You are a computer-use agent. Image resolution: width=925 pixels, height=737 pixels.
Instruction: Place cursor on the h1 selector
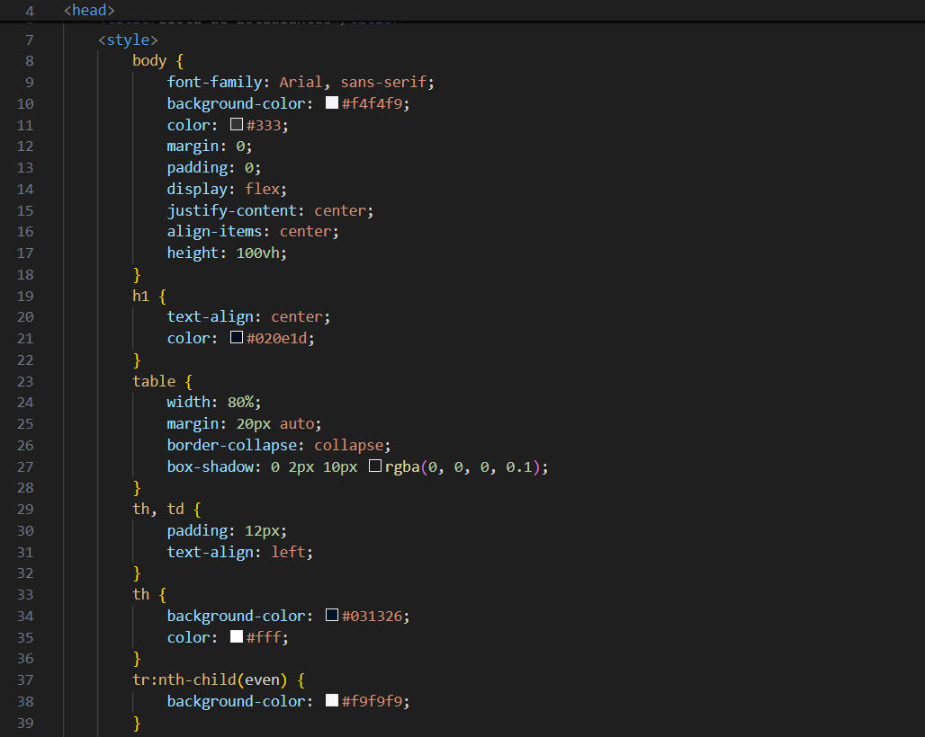(x=141, y=296)
